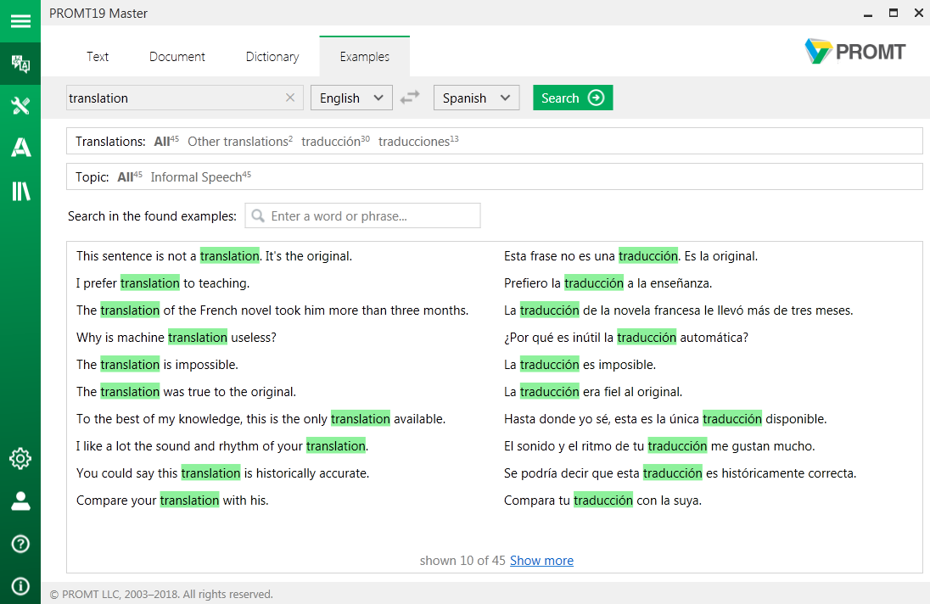Click example 'Compare your translation with his.'
The image size is (930, 604).
pos(172,501)
